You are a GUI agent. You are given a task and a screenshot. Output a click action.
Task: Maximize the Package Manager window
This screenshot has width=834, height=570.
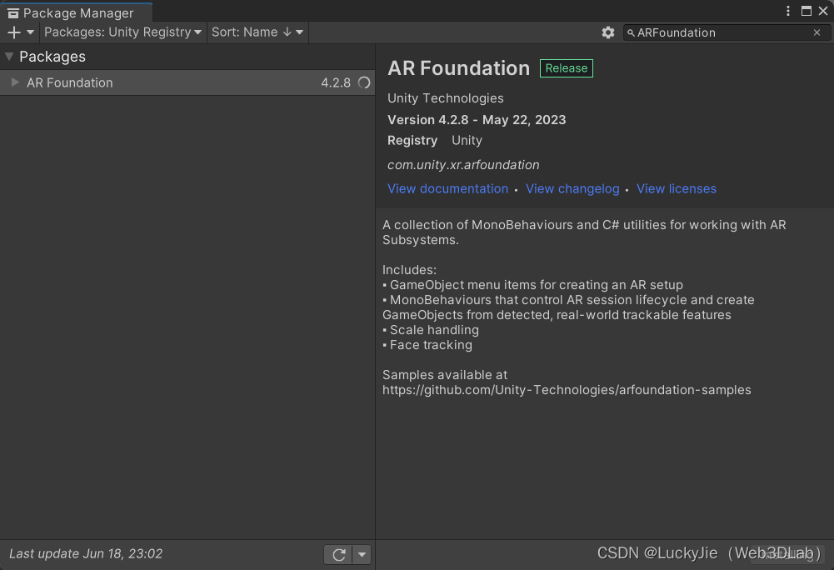[807, 11]
